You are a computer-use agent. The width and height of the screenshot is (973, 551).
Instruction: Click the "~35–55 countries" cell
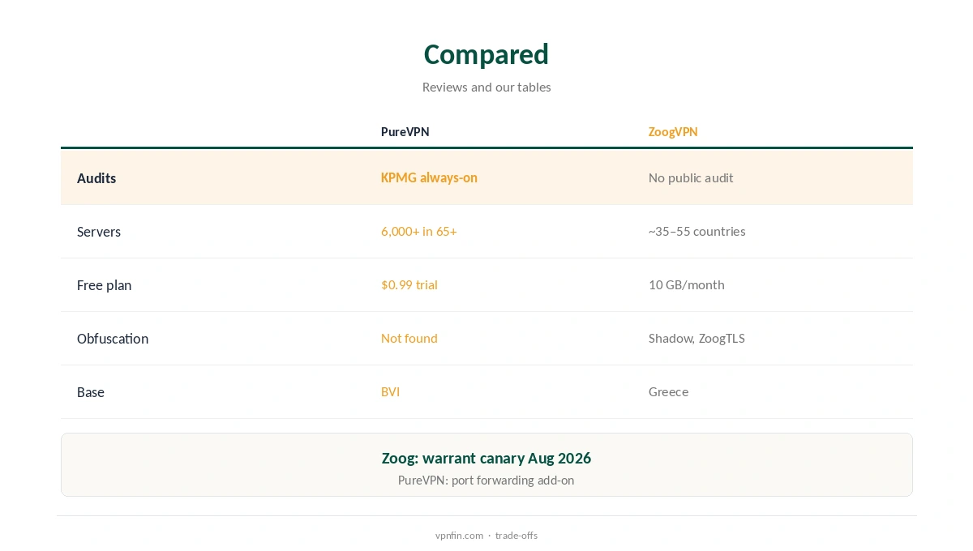697,231
